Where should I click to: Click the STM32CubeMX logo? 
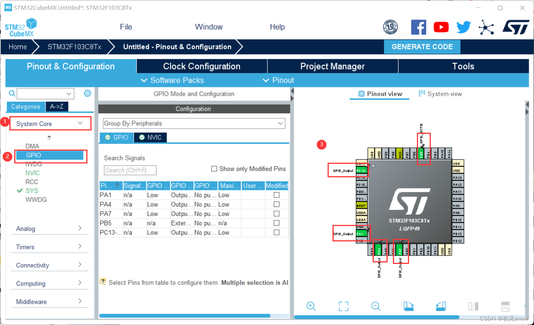pyautogui.click(x=21, y=28)
